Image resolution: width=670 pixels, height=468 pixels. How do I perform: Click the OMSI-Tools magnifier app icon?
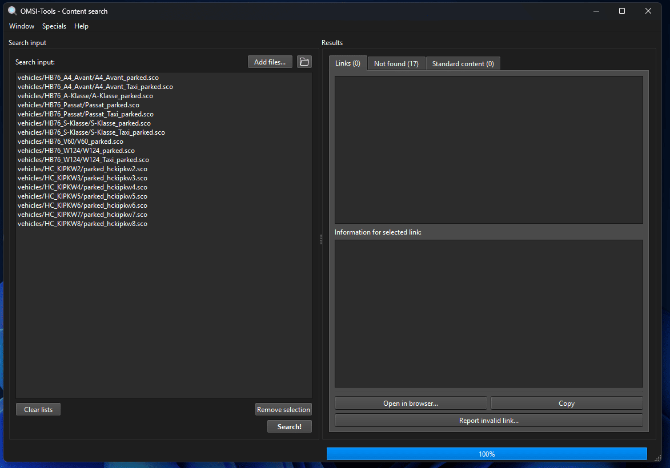(x=13, y=11)
